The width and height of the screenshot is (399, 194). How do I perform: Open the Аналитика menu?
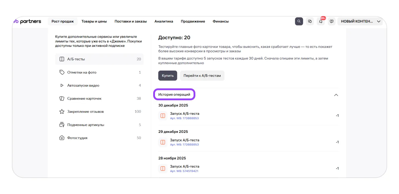coord(164,21)
